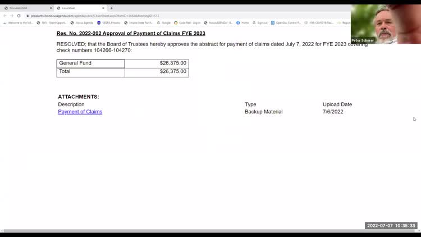Click the Total amount $26,375.00
The width and height of the screenshot is (421, 237).
(x=173, y=71)
